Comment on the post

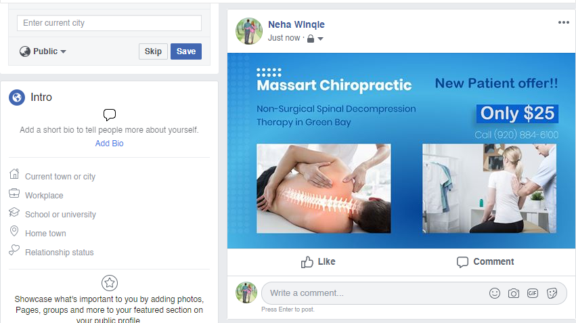point(485,261)
